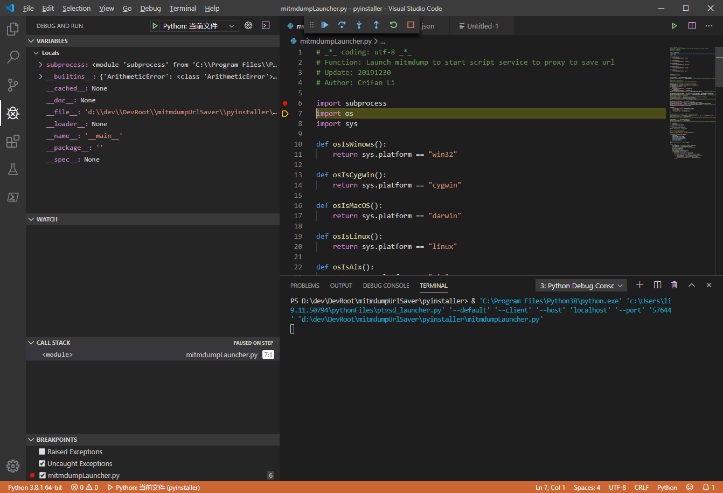
Task: Open launch.json with the gear icon
Action: (248, 26)
